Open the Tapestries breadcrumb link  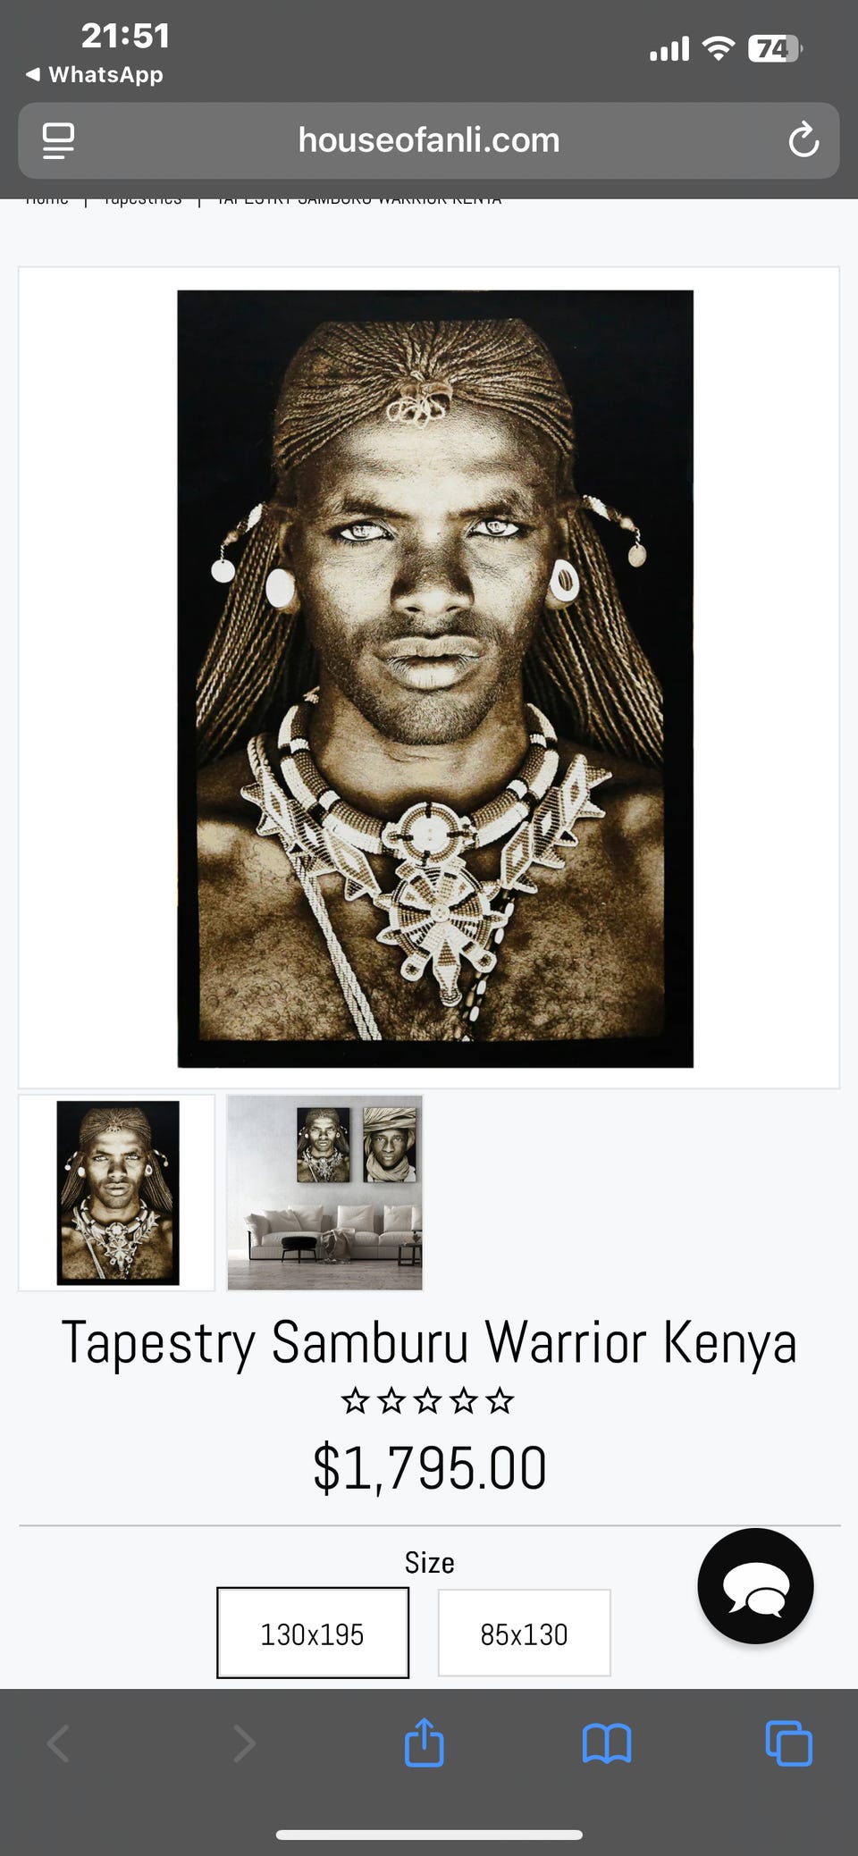(x=142, y=200)
